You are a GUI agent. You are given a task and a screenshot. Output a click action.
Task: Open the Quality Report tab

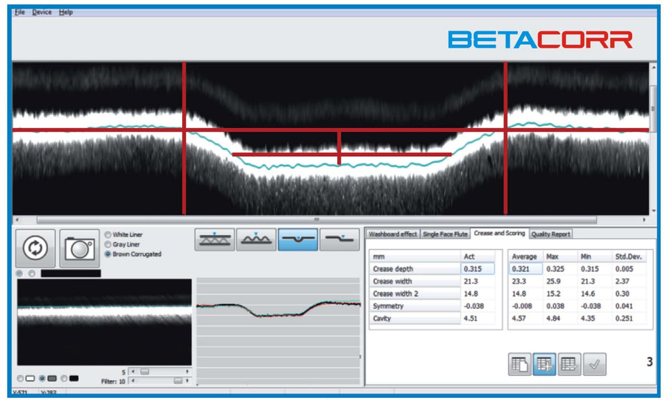point(551,234)
